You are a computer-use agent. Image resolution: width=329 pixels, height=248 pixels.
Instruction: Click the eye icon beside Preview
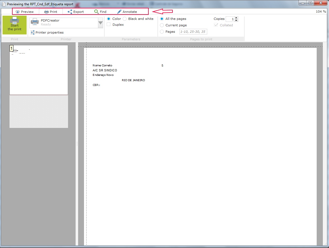pyautogui.click(x=18, y=12)
